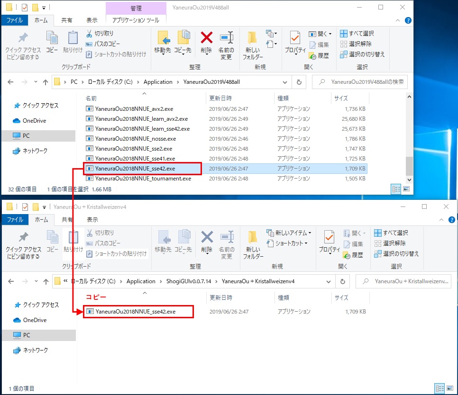Open Properties in the Kristallweizenv4 window ribbon
Viewport: 458px width, 395px height.
(x=330, y=242)
